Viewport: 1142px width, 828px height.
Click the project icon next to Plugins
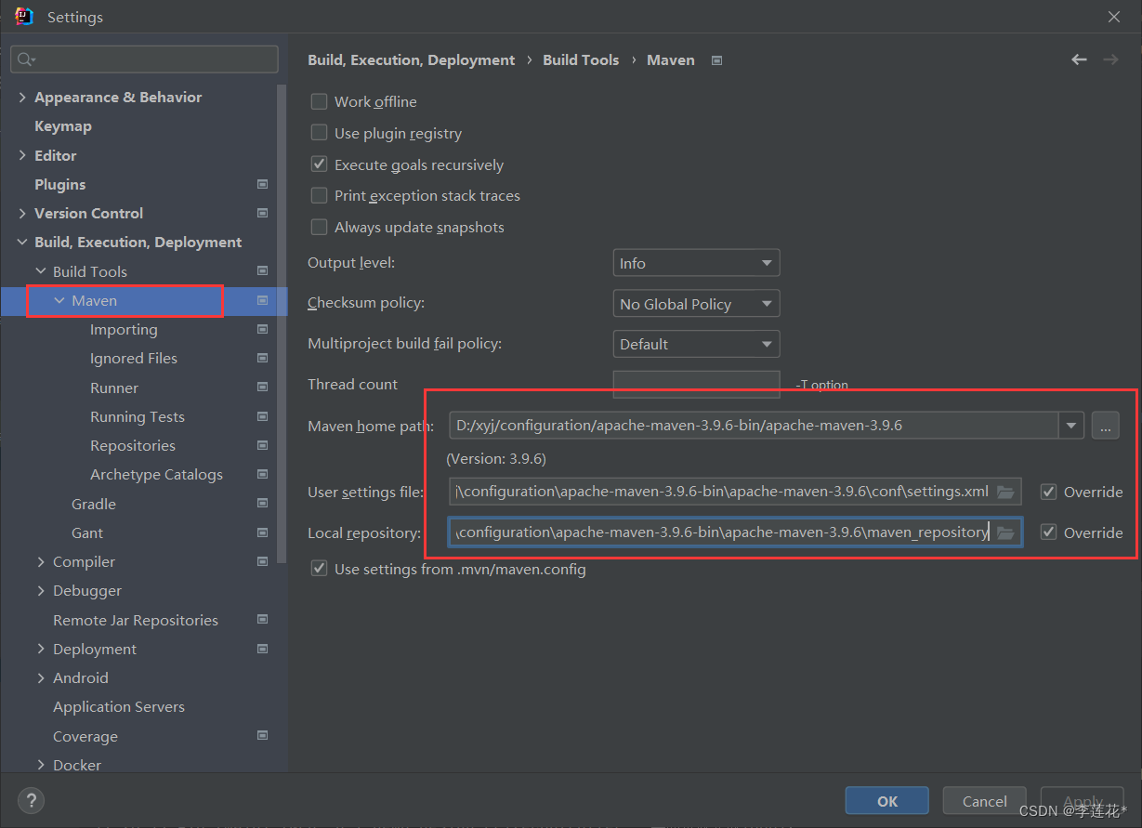click(x=262, y=184)
